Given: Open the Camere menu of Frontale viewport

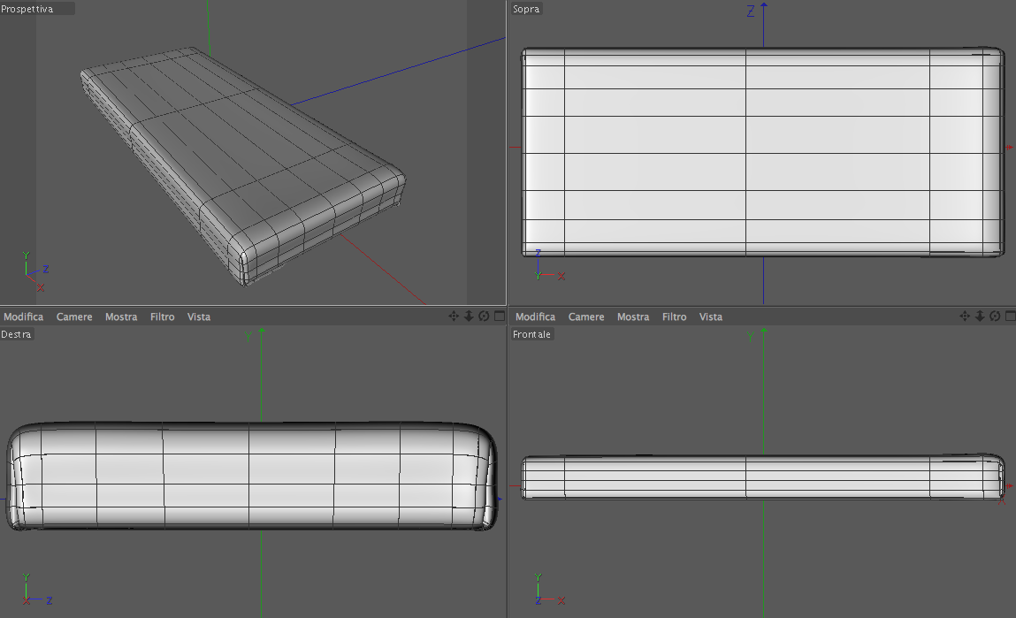Looking at the screenshot, I should 585,317.
